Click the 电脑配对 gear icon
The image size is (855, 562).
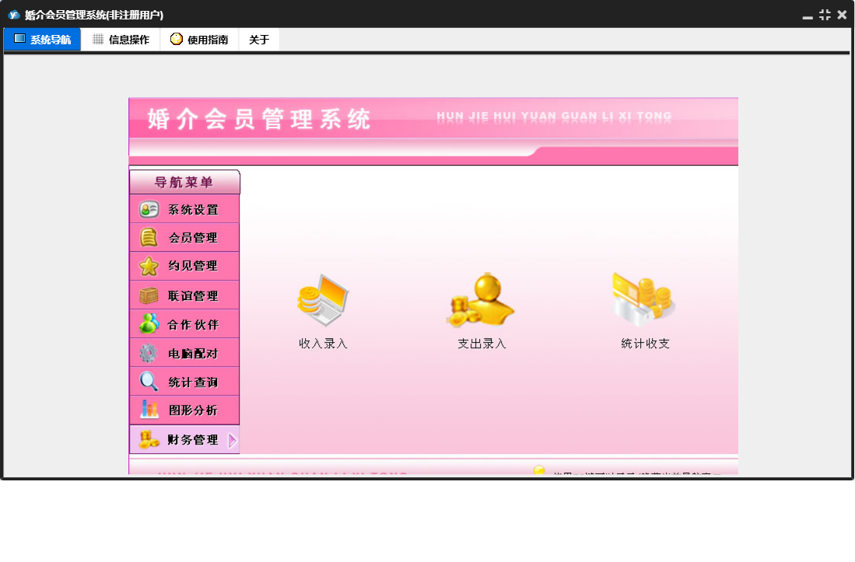click(149, 353)
